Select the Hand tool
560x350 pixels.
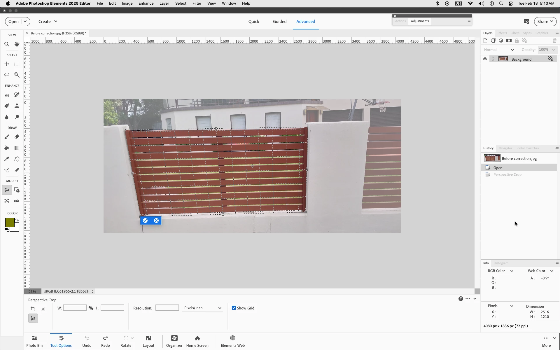[x=17, y=44]
